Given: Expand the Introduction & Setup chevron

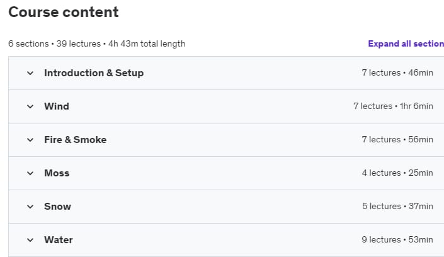Looking at the screenshot, I should coord(30,73).
